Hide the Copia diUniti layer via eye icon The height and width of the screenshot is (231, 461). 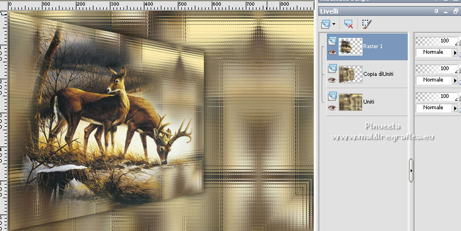(332, 80)
